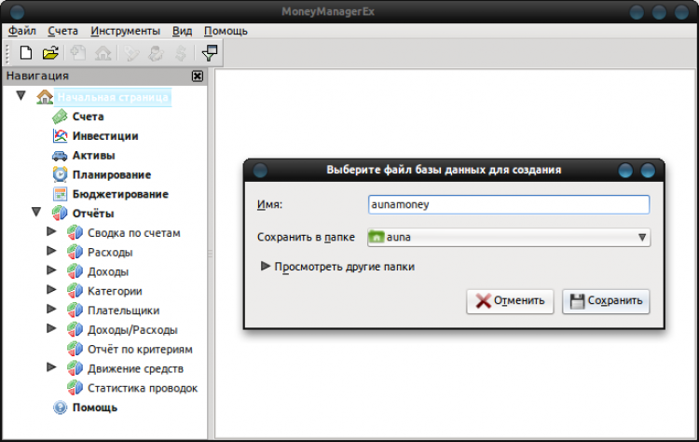Click the Имя filename input field
The height and width of the screenshot is (442, 699).
(x=509, y=205)
